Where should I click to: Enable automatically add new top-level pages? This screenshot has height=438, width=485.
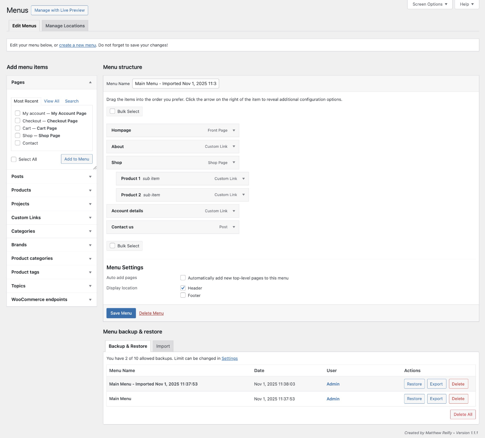183,278
